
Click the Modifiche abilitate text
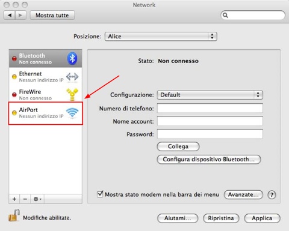click(x=47, y=218)
